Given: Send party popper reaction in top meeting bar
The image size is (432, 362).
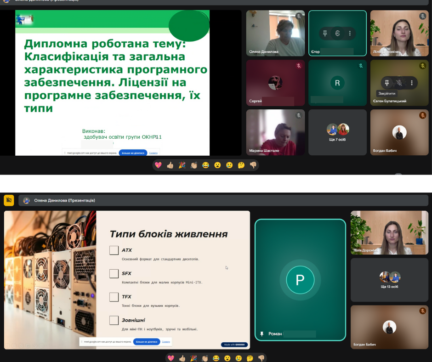Looking at the screenshot, I should [182, 165].
